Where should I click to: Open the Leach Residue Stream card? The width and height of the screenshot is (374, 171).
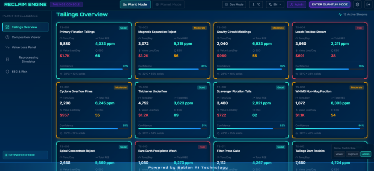pos(329,51)
